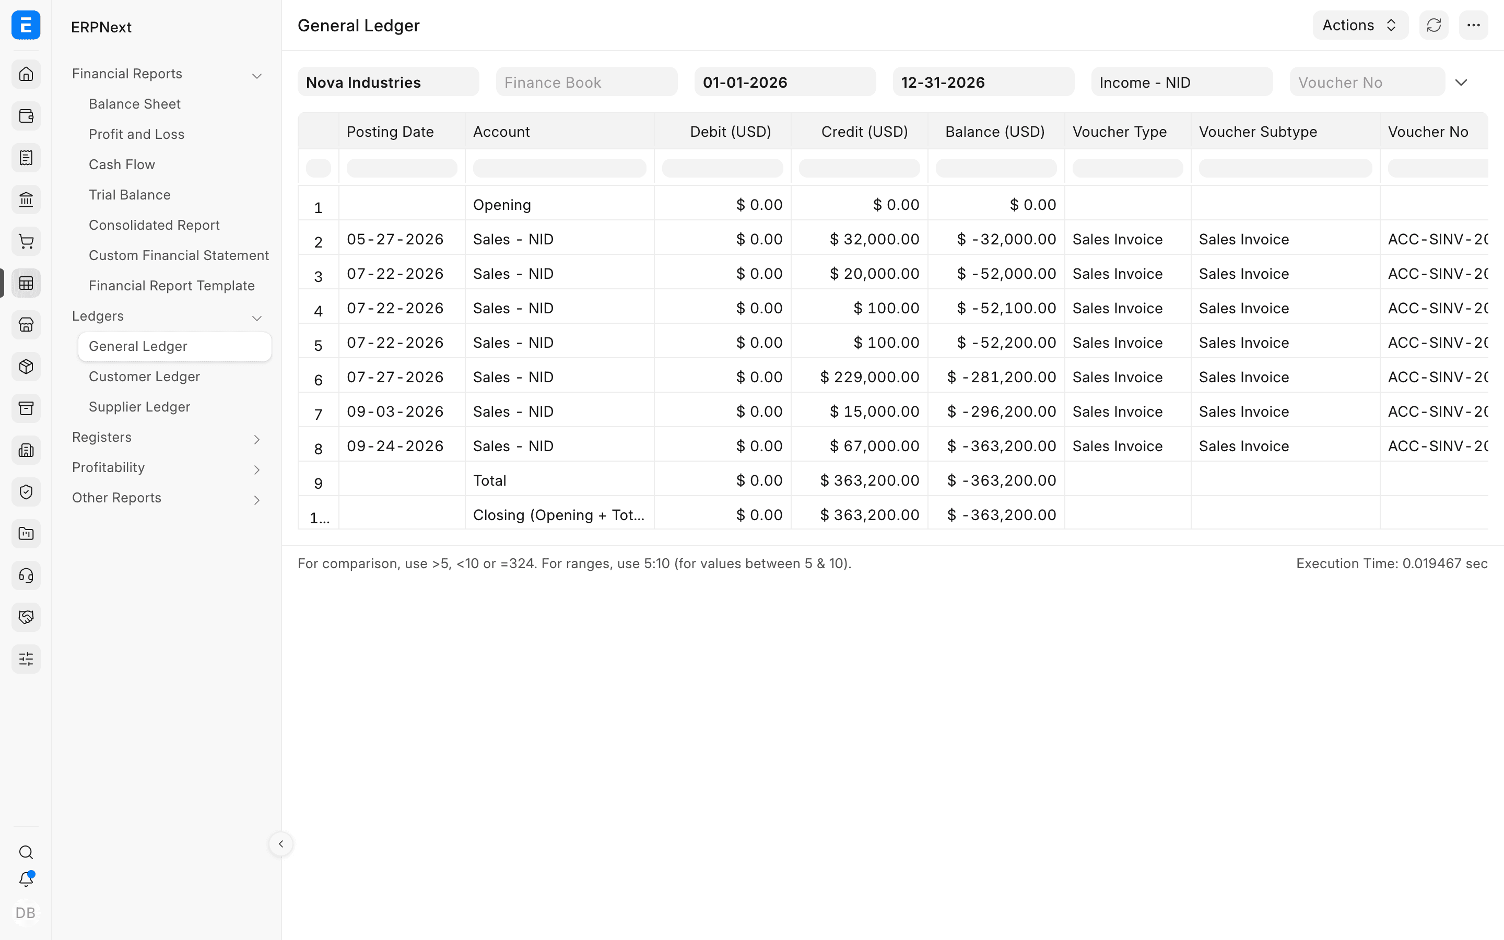Screen dimensions: 1504x940
Task: Click the ERPNext logo icon
Action: coord(26,26)
